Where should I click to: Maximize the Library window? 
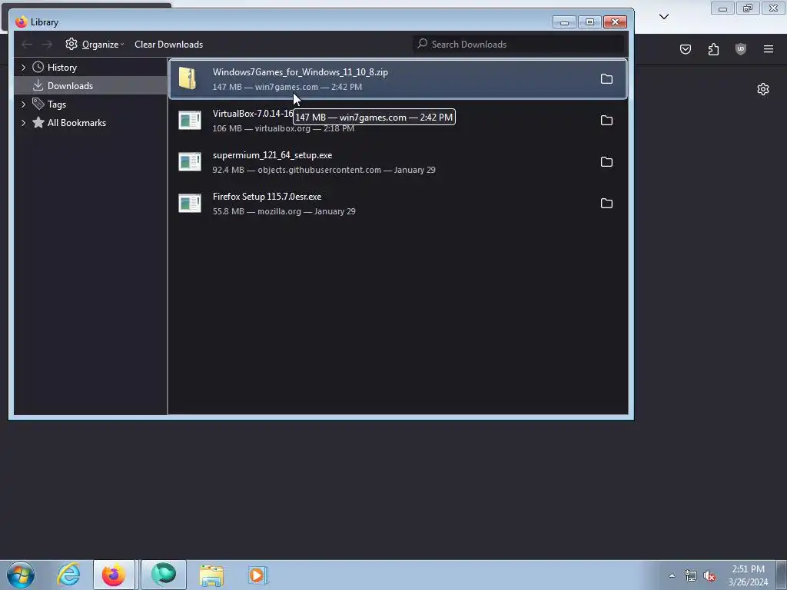(589, 22)
